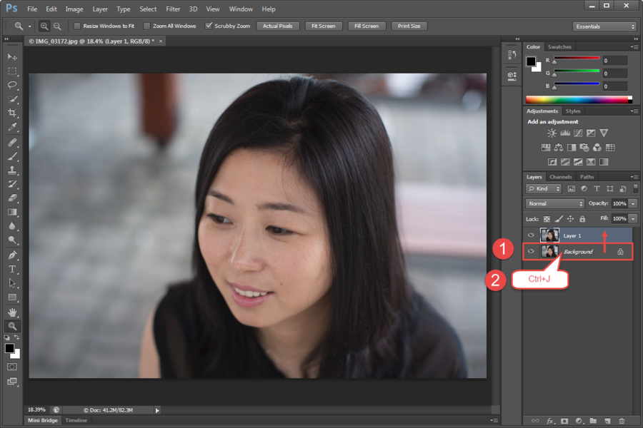Open the Opacity slider dropdown arrow
643x428 pixels.
click(633, 203)
